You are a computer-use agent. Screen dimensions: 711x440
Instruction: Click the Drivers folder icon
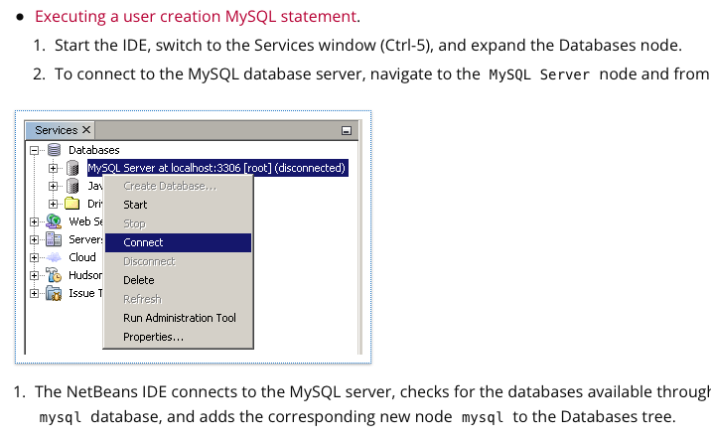(x=72, y=204)
